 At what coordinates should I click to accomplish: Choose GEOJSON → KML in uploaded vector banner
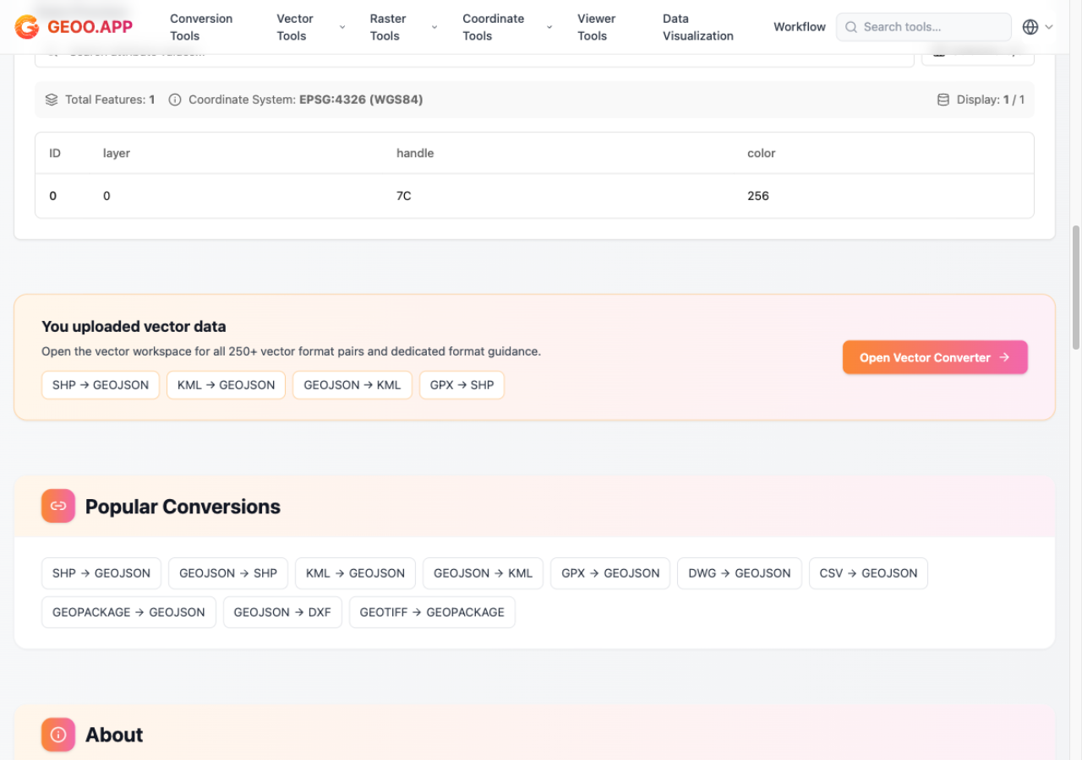click(x=352, y=385)
